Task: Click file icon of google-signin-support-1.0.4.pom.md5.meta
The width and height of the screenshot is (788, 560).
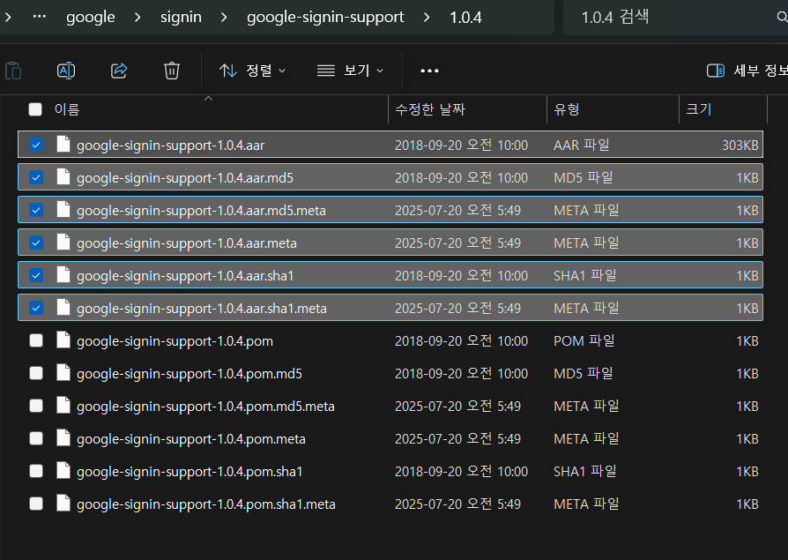Action: [63, 405]
